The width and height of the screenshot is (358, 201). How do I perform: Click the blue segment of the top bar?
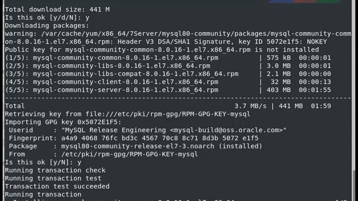[x=281, y=1]
